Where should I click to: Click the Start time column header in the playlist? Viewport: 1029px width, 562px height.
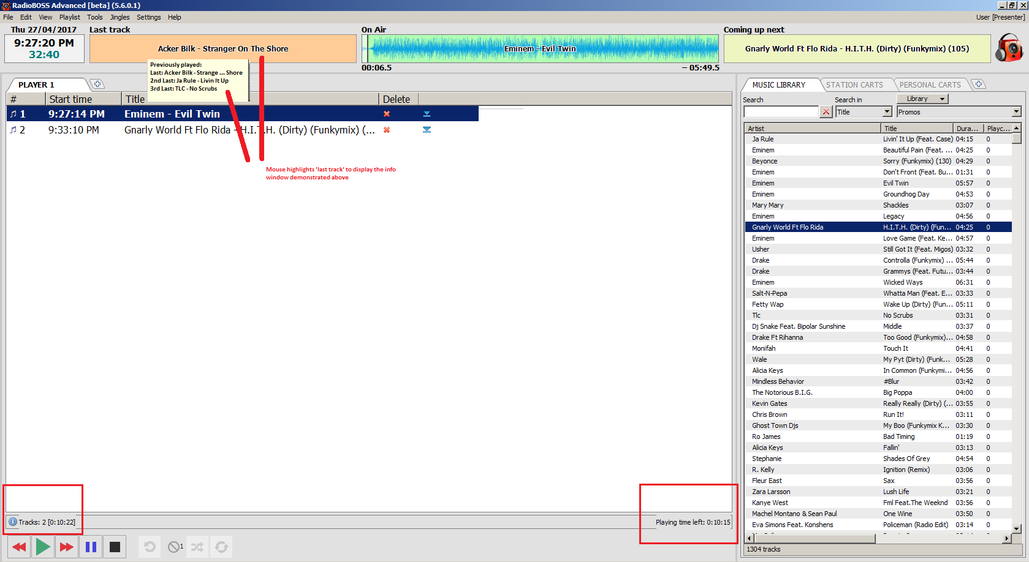pyautogui.click(x=83, y=99)
